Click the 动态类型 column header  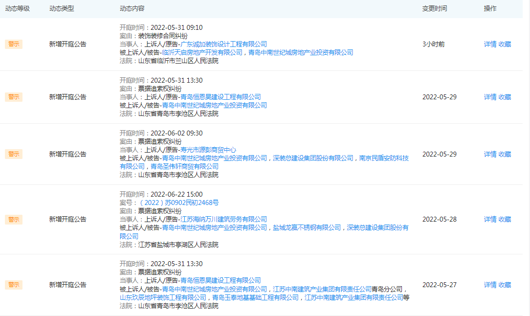(x=62, y=8)
